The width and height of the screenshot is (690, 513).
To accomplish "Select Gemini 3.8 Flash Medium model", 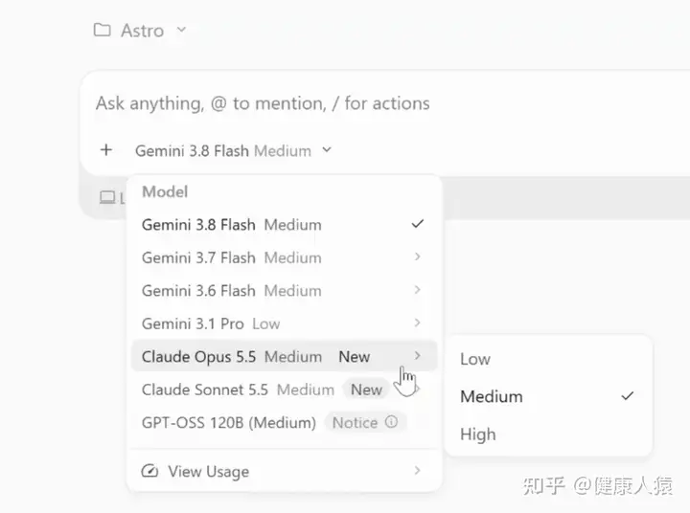I will coord(284,225).
